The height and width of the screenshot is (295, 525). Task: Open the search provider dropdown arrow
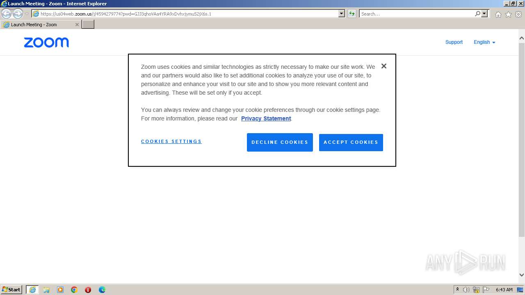tap(484, 14)
